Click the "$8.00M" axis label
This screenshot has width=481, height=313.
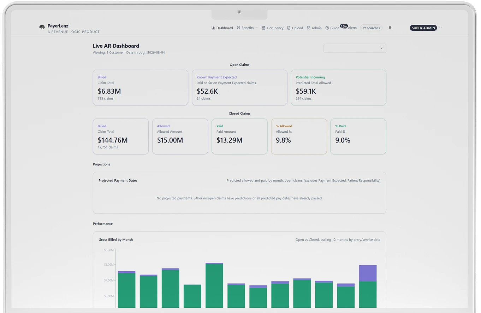pyautogui.click(x=109, y=250)
